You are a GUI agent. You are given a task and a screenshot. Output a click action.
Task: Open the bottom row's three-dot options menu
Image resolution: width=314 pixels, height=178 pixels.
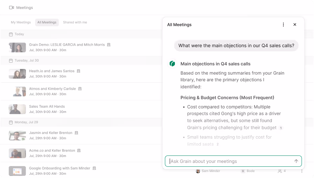[x=301, y=171]
